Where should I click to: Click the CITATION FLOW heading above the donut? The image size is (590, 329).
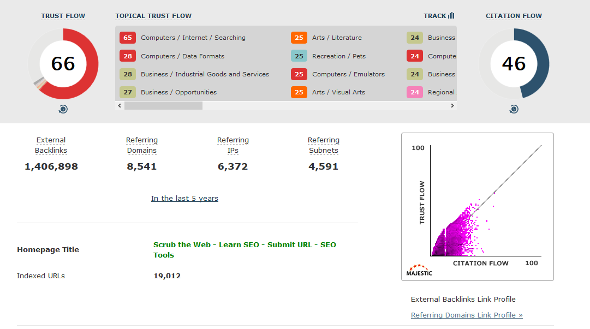[x=514, y=16]
